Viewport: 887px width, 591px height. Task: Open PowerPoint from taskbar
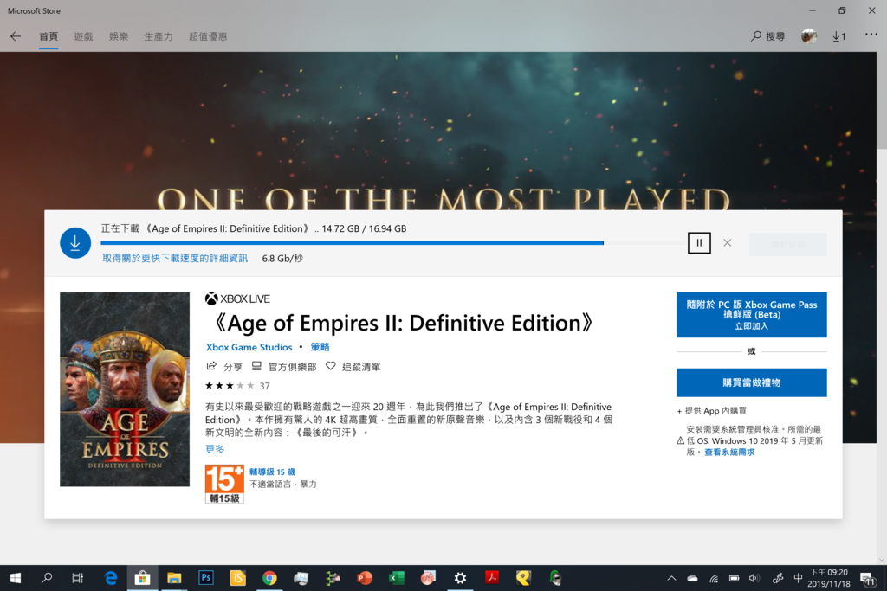click(365, 578)
